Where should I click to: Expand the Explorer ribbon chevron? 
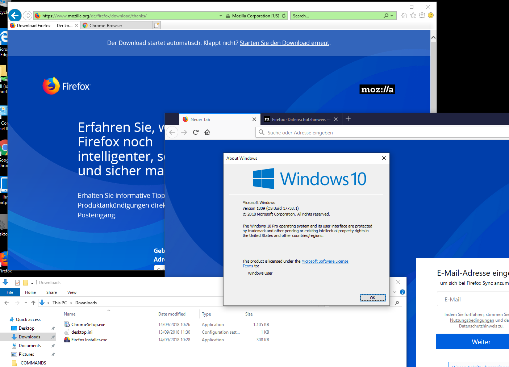(395, 292)
